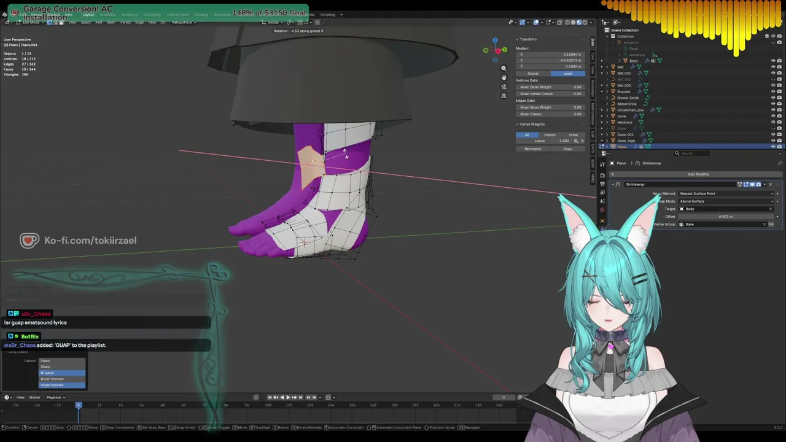The width and height of the screenshot is (786, 442).
Task: Open the timeline Marker menu
Action: [34, 397]
